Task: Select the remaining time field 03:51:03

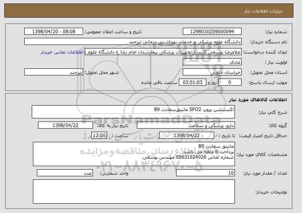Action: 193,82
